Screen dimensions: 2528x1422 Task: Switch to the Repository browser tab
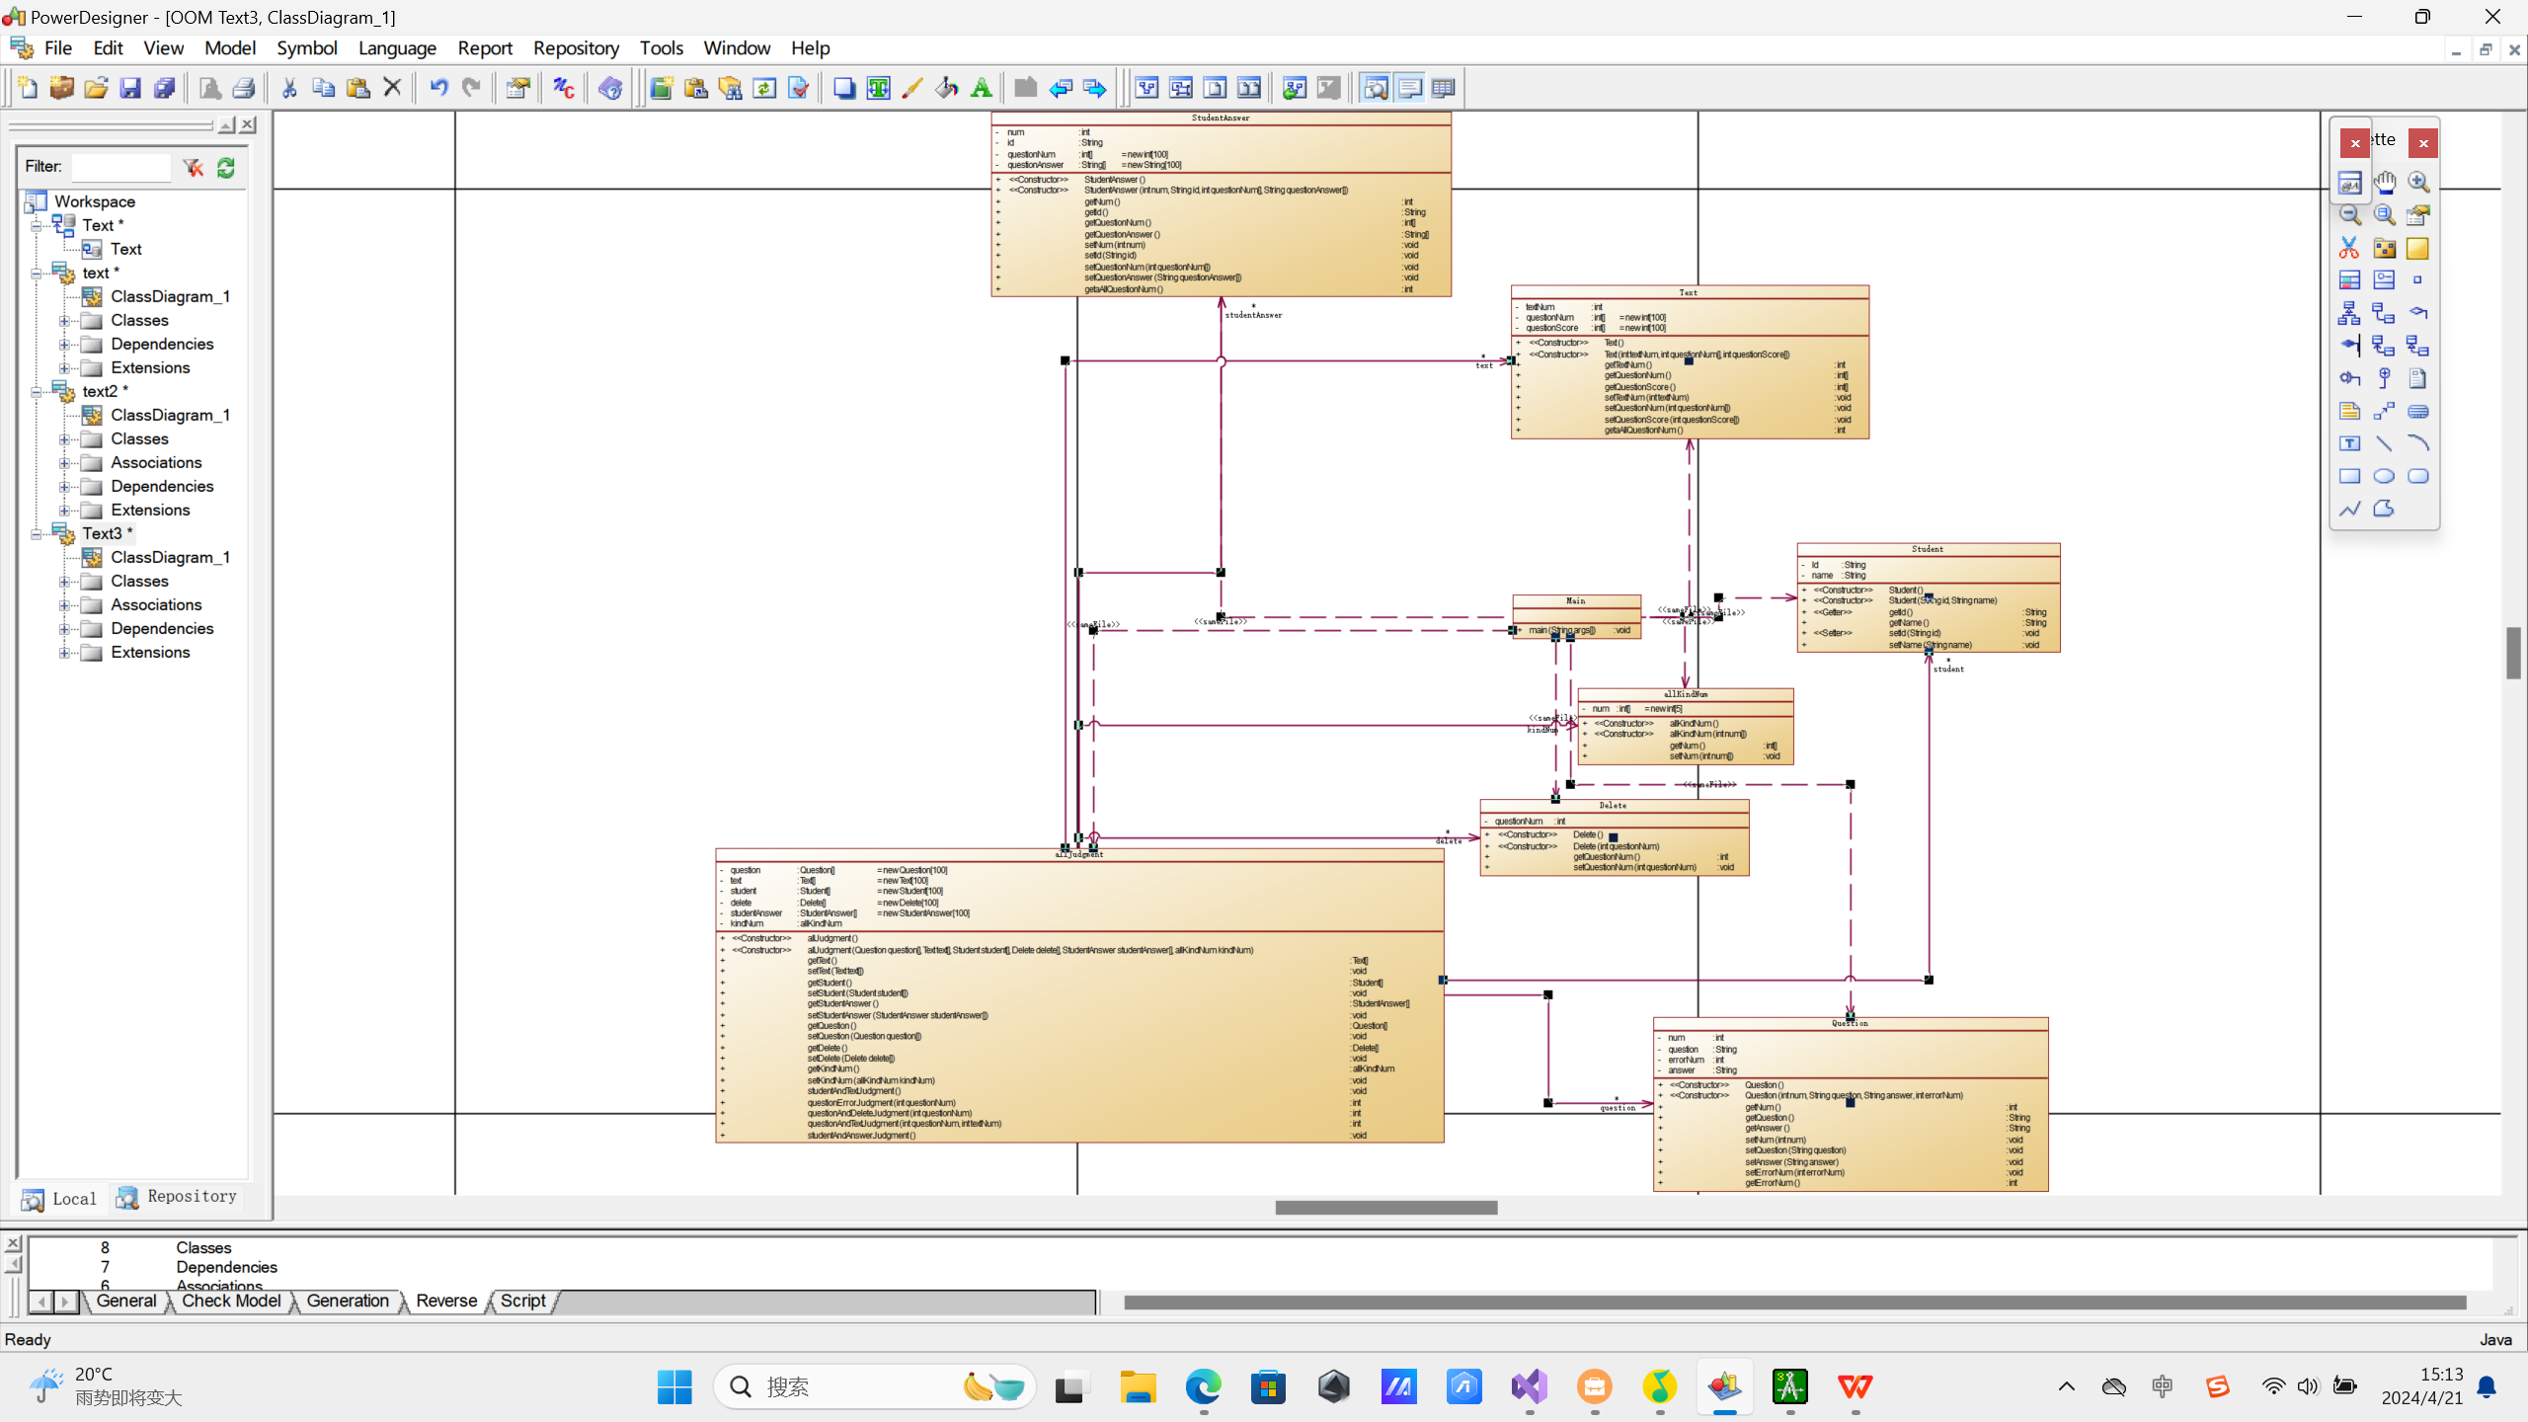pyautogui.click(x=178, y=1197)
